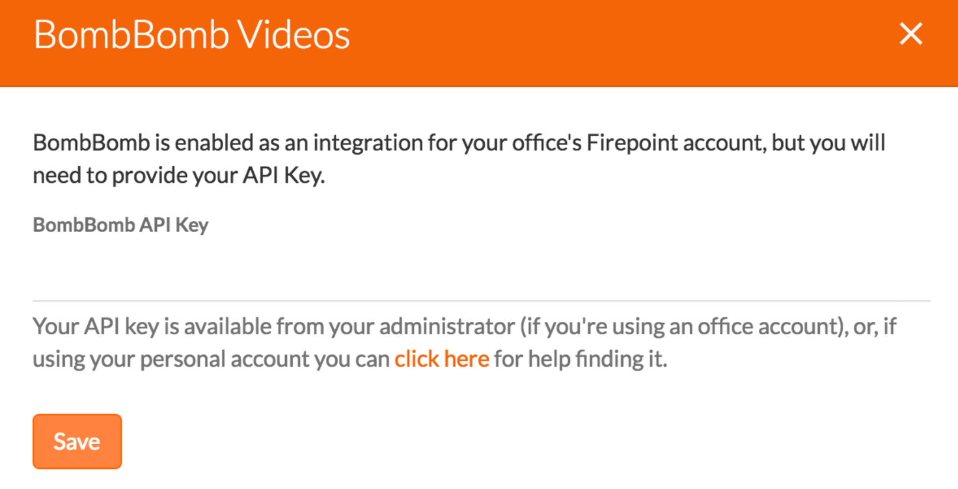Dismiss the dialog with the white X
This screenshot has height=489, width=958.
[910, 34]
